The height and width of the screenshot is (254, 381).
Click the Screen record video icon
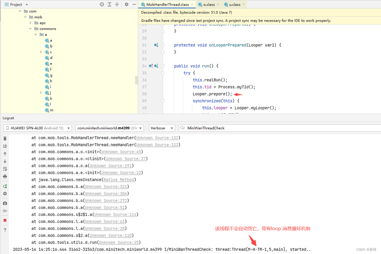5,211
